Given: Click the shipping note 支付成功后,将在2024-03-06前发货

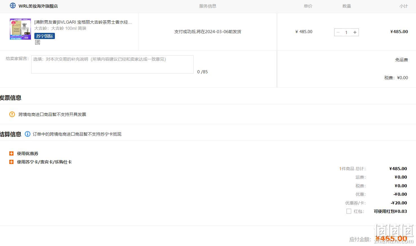Looking at the screenshot, I should [x=208, y=32].
